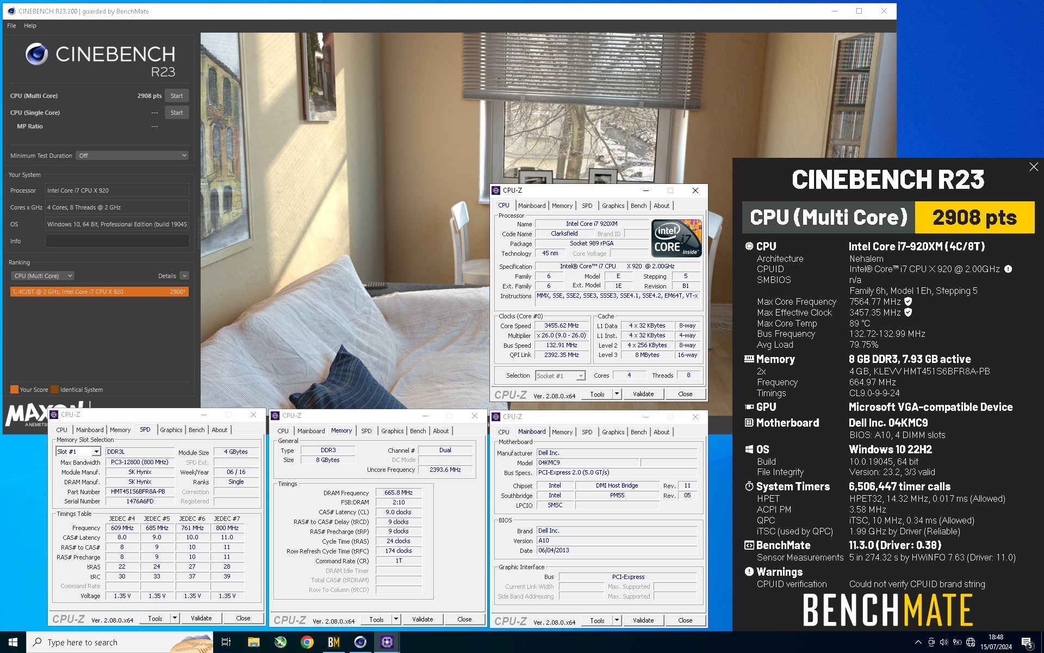The image size is (1044, 653).
Task: Click the DRAM Frequency value 665.8 MHz
Action: [x=399, y=492]
